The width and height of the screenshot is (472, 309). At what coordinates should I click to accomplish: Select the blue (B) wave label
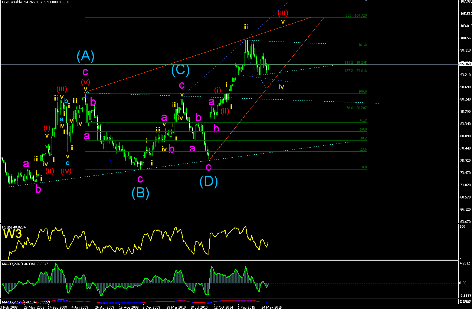click(140, 193)
